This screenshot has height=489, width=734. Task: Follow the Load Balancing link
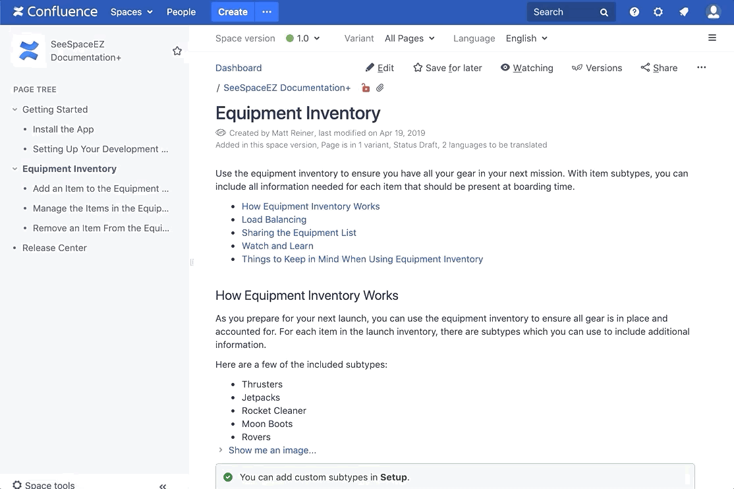click(x=274, y=219)
